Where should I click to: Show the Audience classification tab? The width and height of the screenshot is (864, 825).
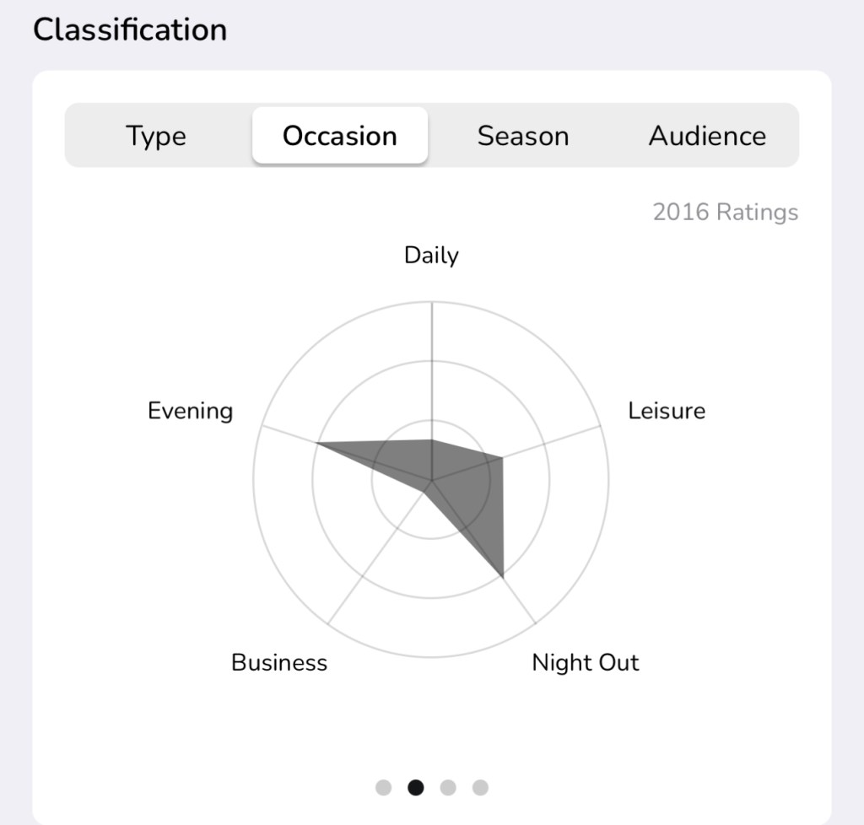point(707,136)
